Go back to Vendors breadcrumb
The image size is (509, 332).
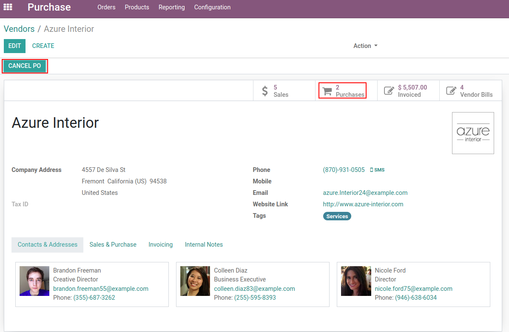(19, 29)
